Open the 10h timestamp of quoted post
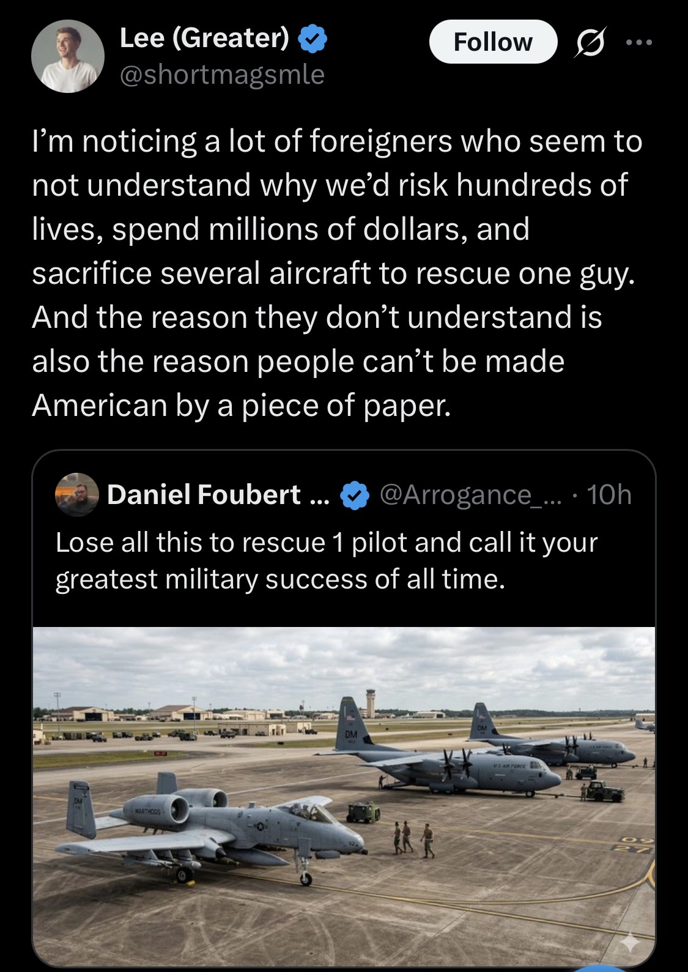This screenshot has height=972, width=688. [608, 494]
